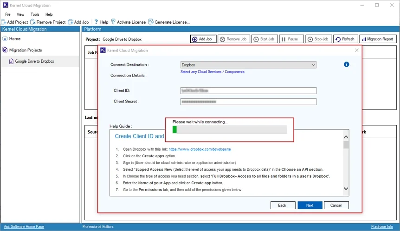The width and height of the screenshot is (400, 231).
Task: Click the Stop Job button
Action: (319, 39)
